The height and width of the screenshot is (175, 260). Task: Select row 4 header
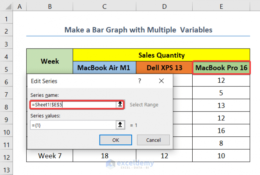tap(6, 55)
